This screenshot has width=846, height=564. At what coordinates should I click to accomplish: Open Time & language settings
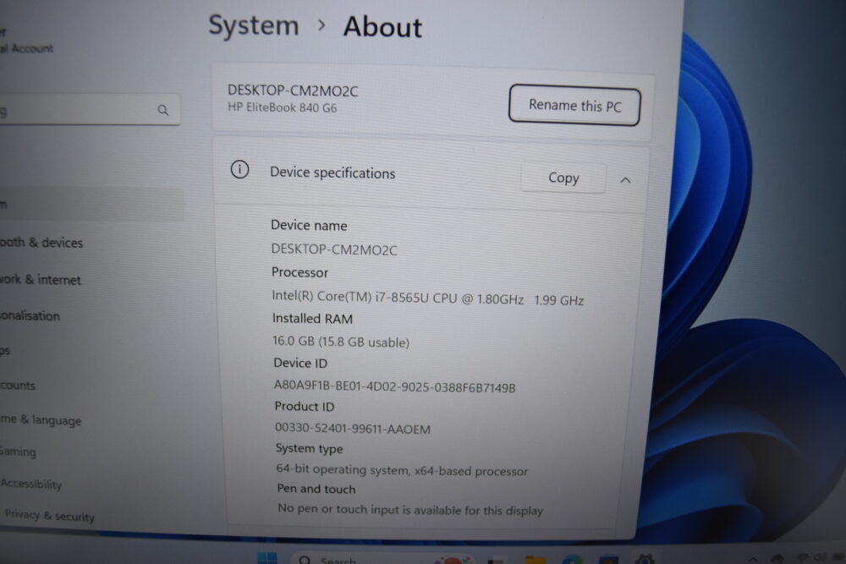click(x=41, y=419)
